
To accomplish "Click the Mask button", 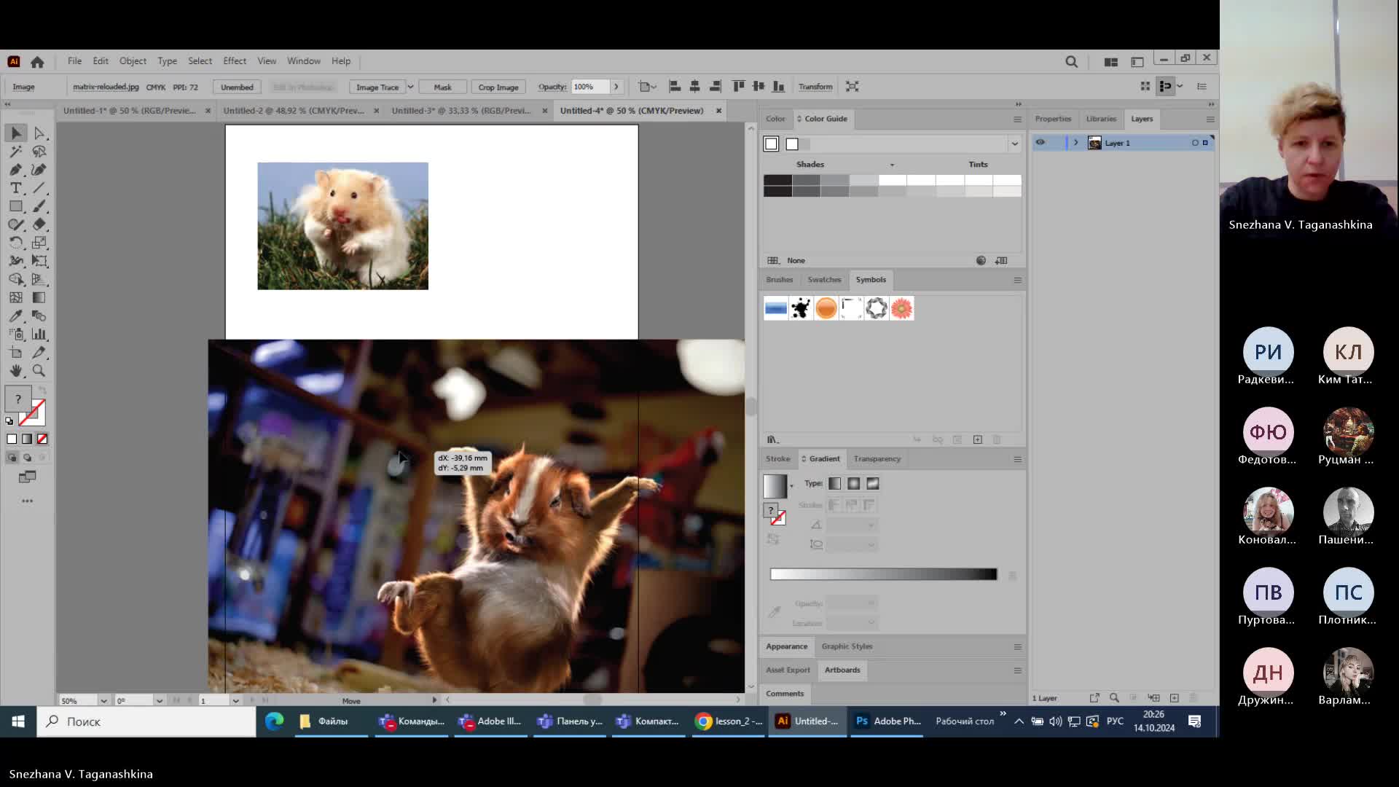I will [x=442, y=87].
